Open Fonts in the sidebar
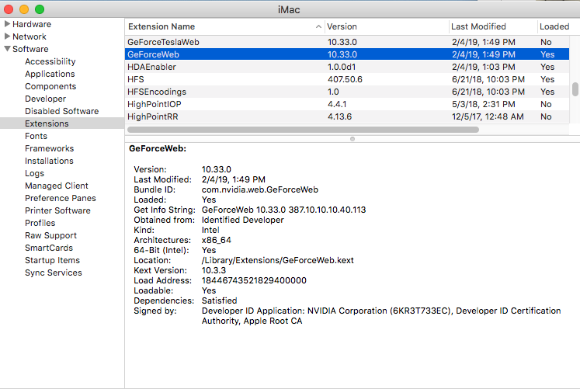 [36, 136]
